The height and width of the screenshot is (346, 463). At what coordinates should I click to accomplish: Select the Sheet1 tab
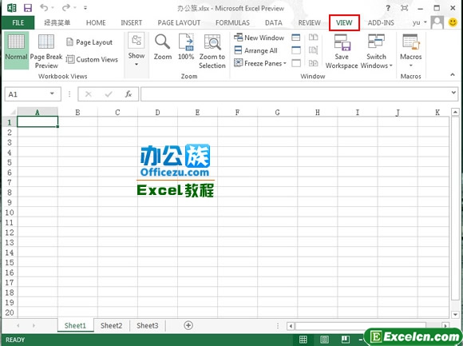(x=75, y=325)
